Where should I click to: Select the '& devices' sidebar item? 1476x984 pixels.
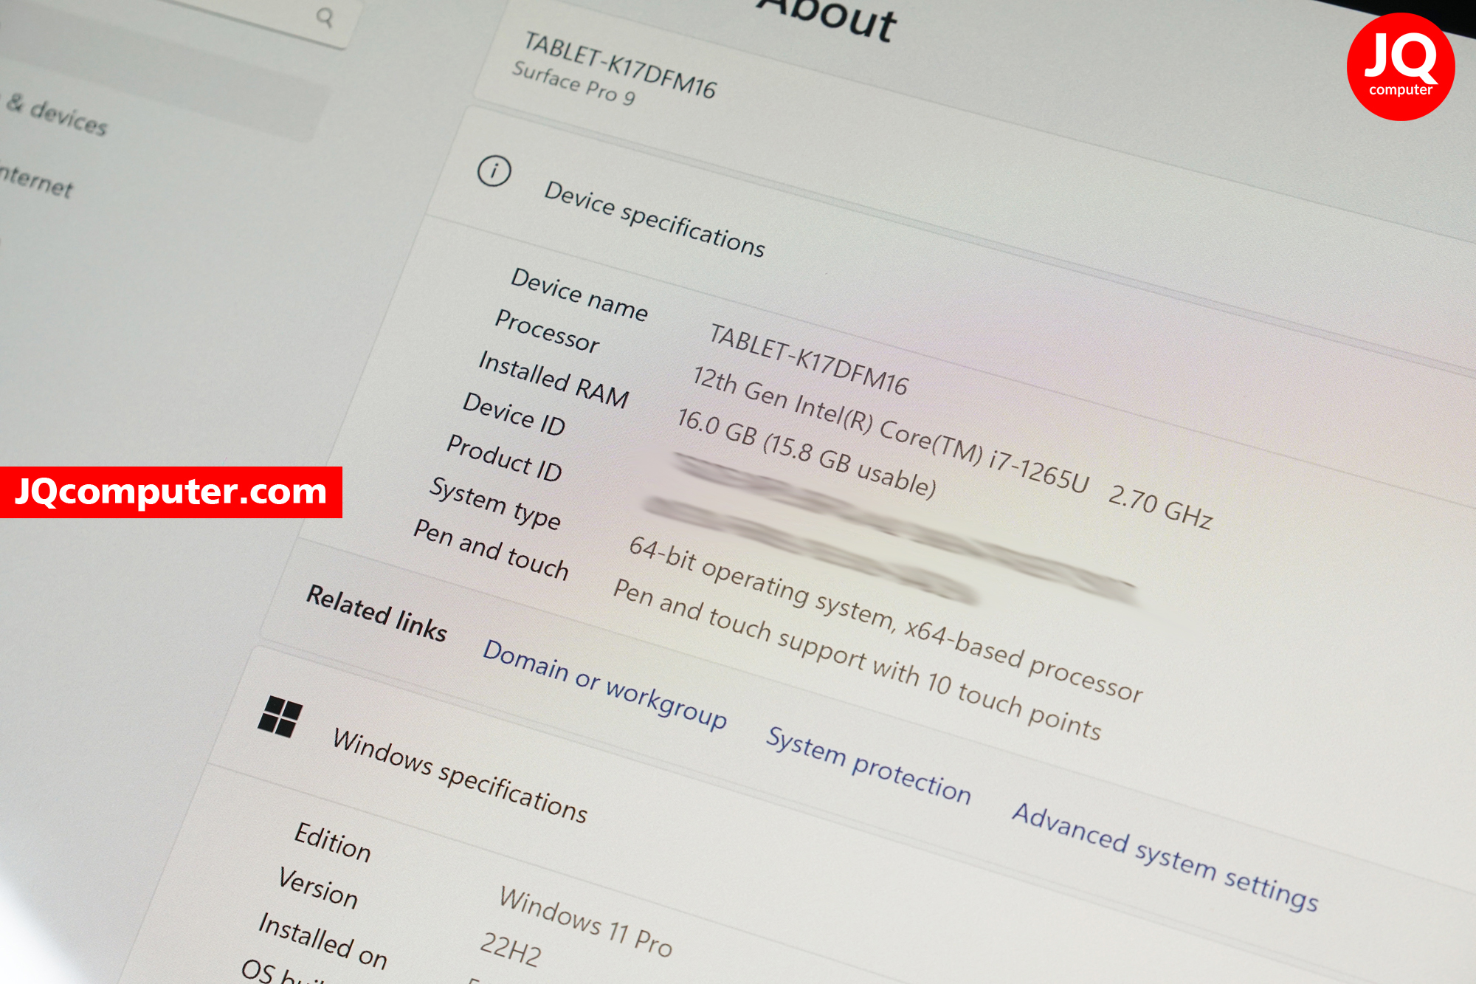[57, 115]
